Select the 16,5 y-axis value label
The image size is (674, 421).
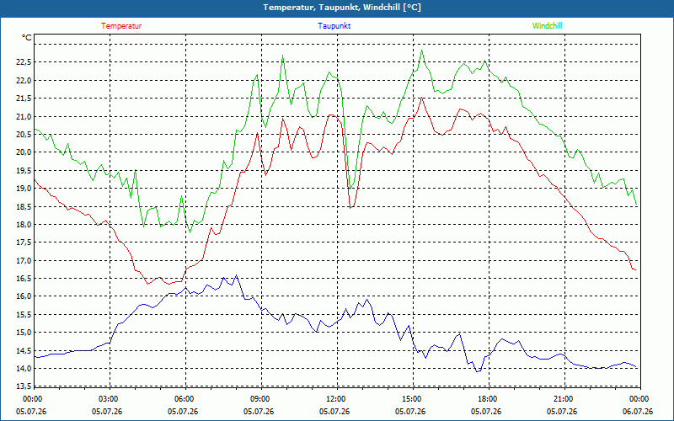point(24,279)
